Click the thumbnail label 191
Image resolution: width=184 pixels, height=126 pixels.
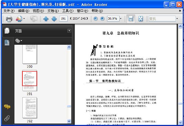pyautogui.click(x=29, y=94)
